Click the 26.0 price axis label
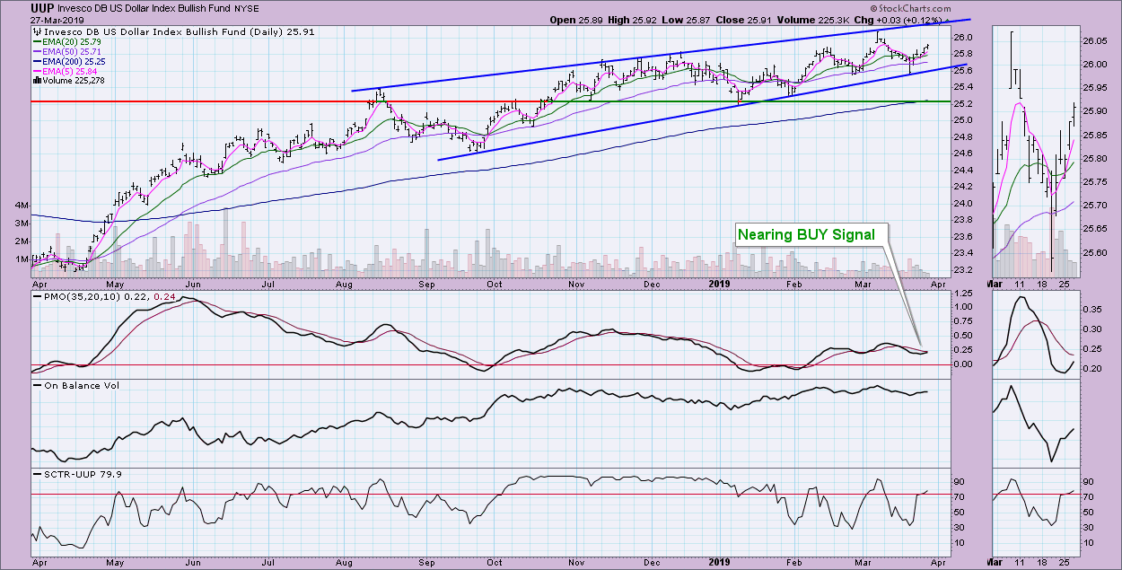This screenshot has height=570, width=1122. [963, 38]
